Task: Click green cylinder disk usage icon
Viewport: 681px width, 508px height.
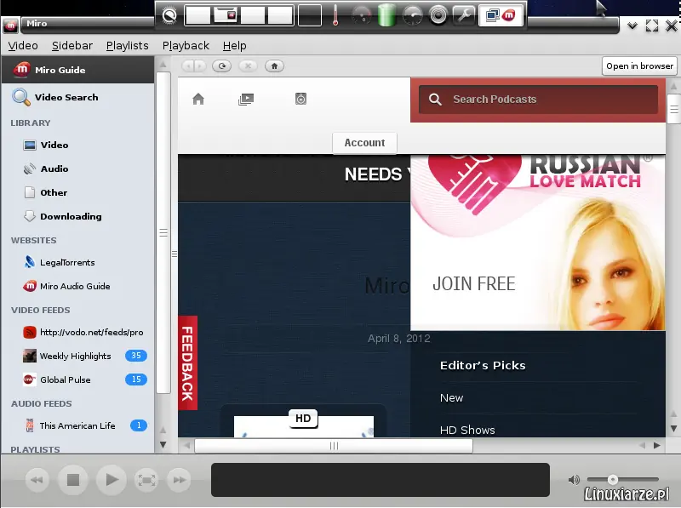Action: pyautogui.click(x=386, y=15)
